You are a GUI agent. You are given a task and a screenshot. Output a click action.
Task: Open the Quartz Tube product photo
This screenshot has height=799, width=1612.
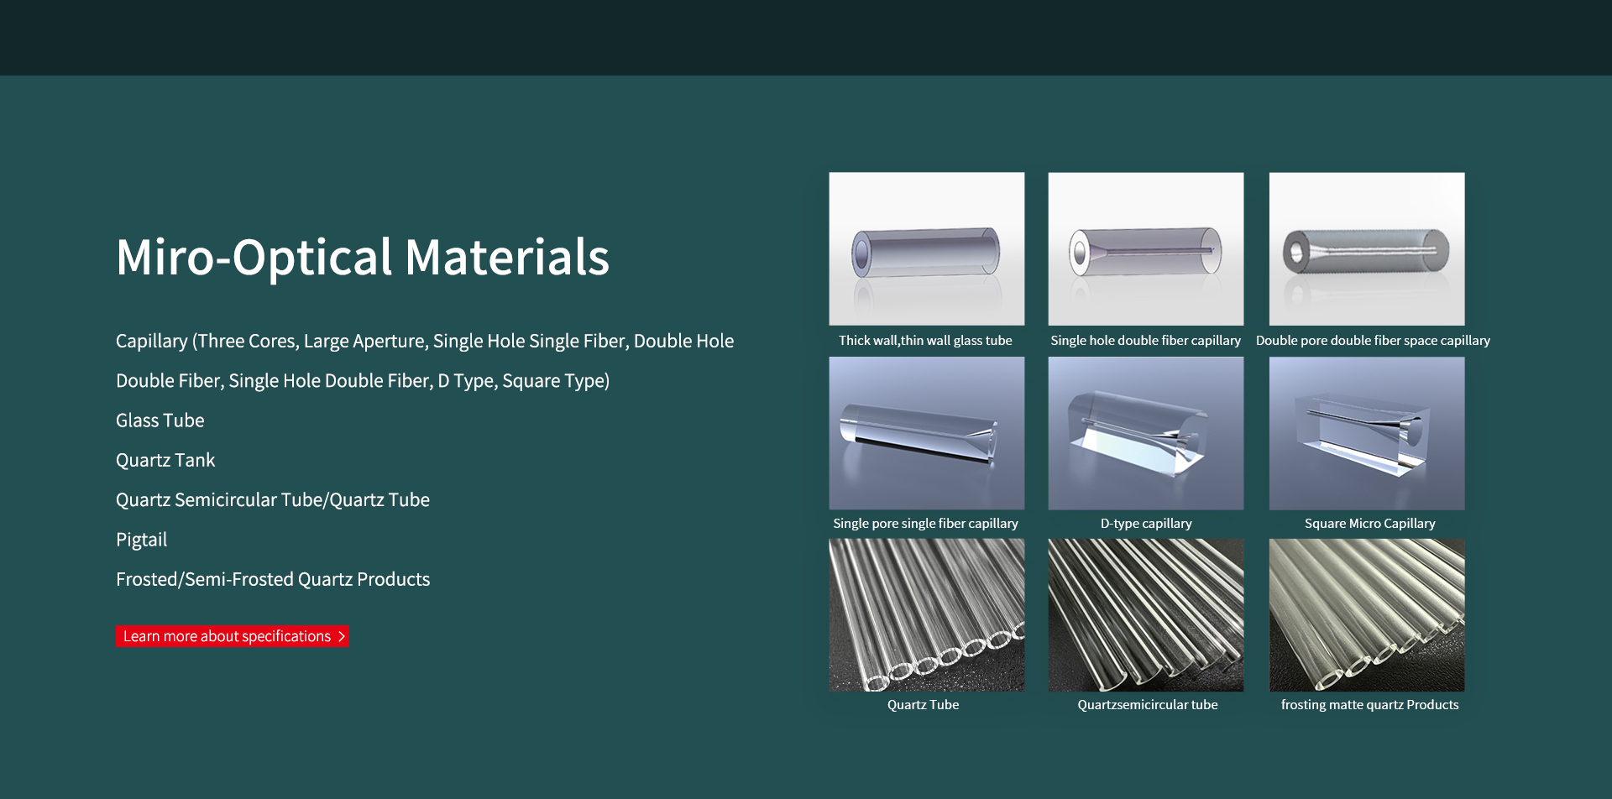(927, 615)
